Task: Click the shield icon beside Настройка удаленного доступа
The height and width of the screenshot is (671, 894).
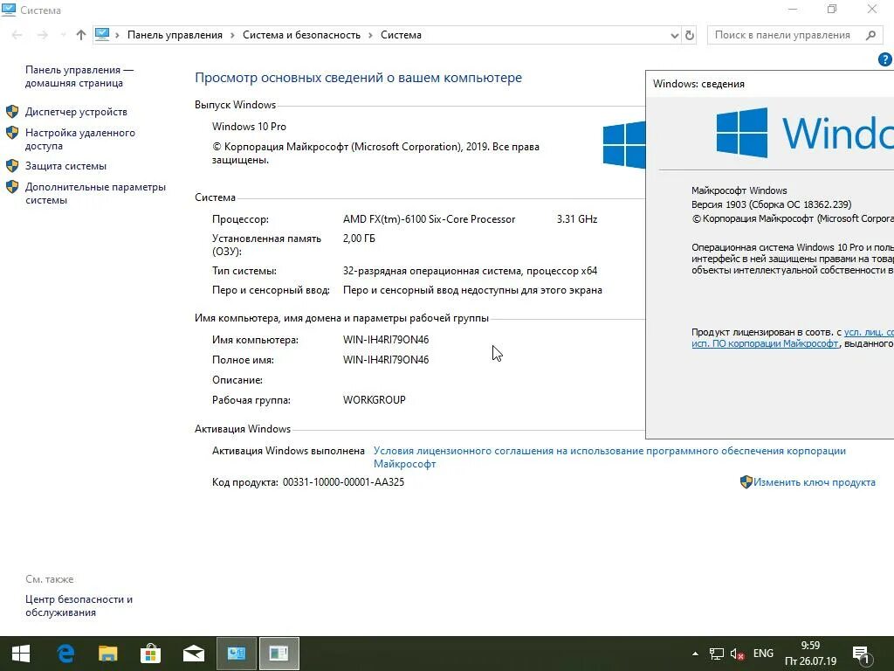Action: [12, 133]
